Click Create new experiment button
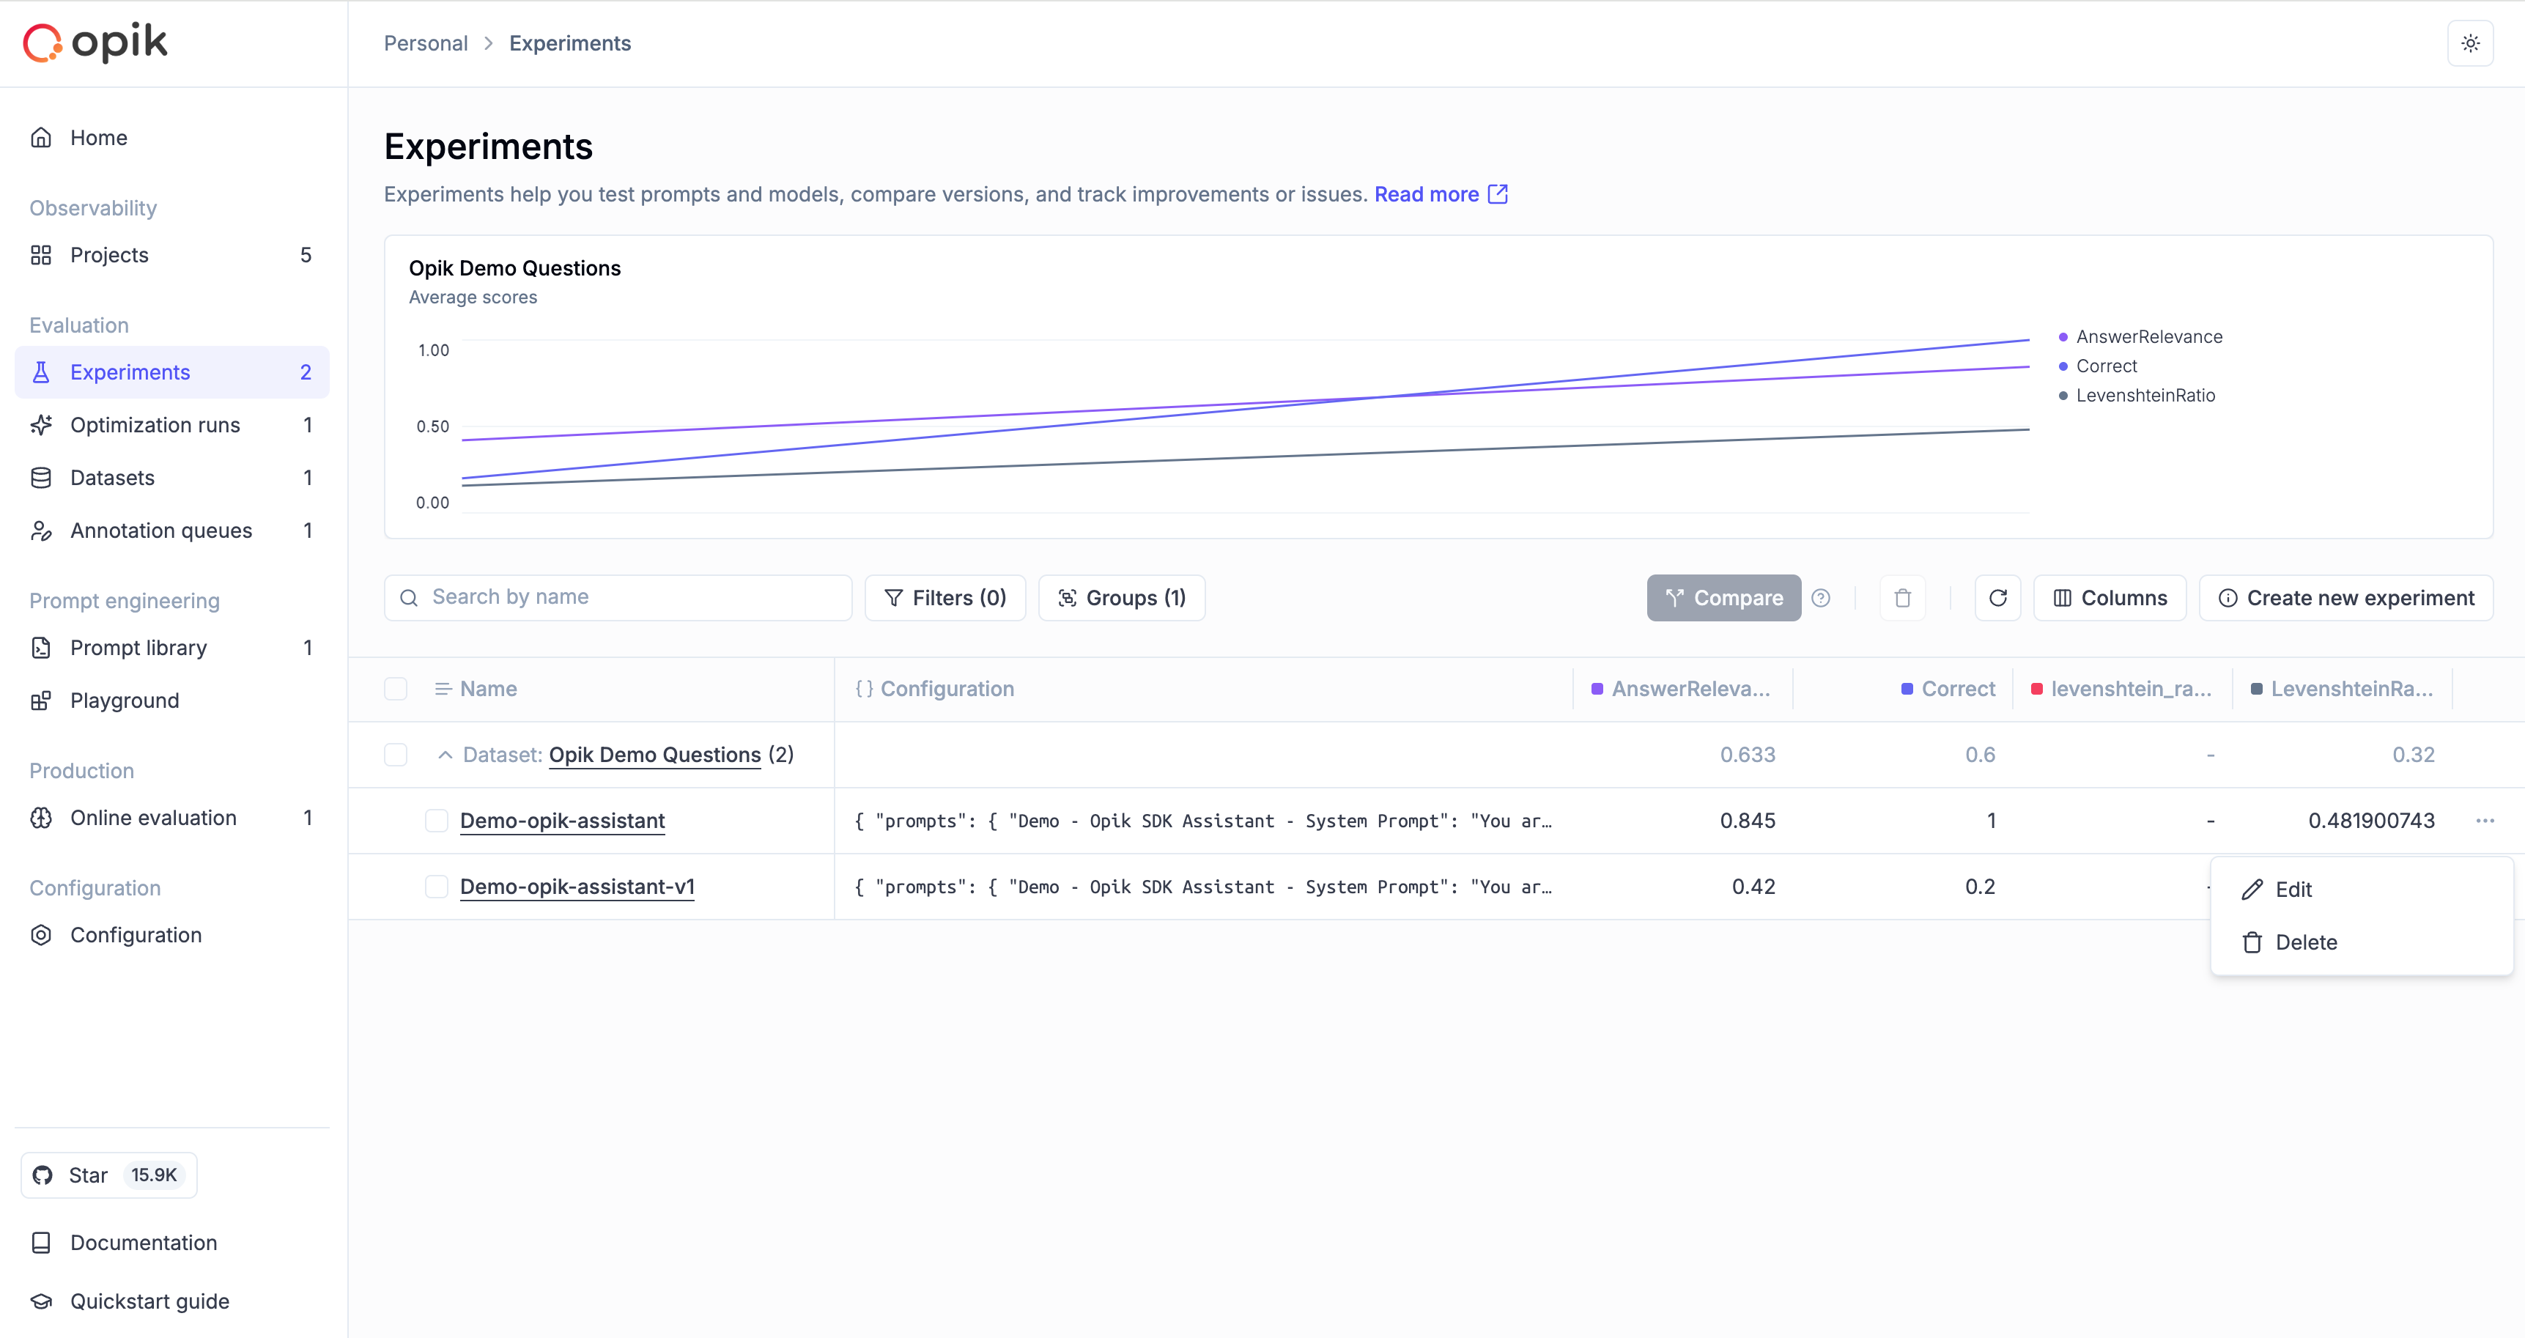2525x1338 pixels. coord(2345,598)
